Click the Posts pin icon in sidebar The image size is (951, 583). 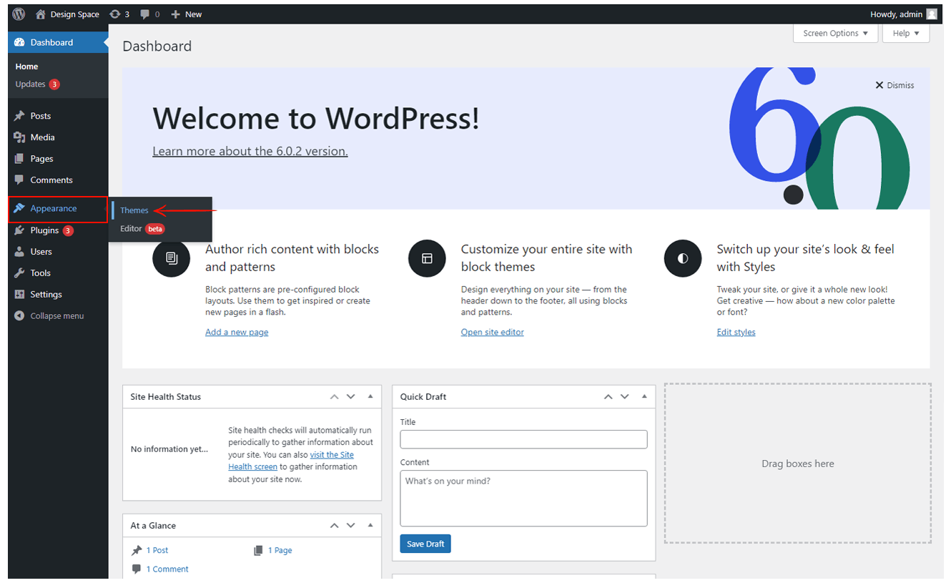pos(19,116)
